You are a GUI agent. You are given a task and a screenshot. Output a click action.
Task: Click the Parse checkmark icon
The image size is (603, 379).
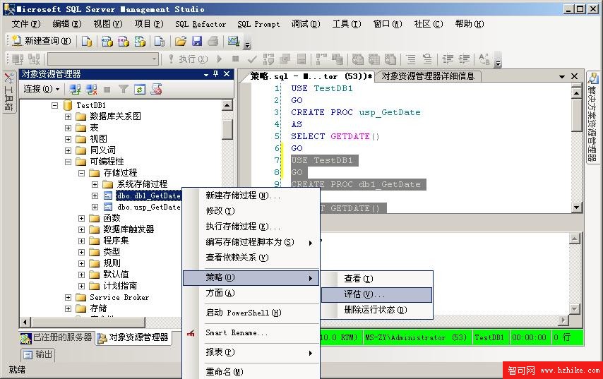252,59
